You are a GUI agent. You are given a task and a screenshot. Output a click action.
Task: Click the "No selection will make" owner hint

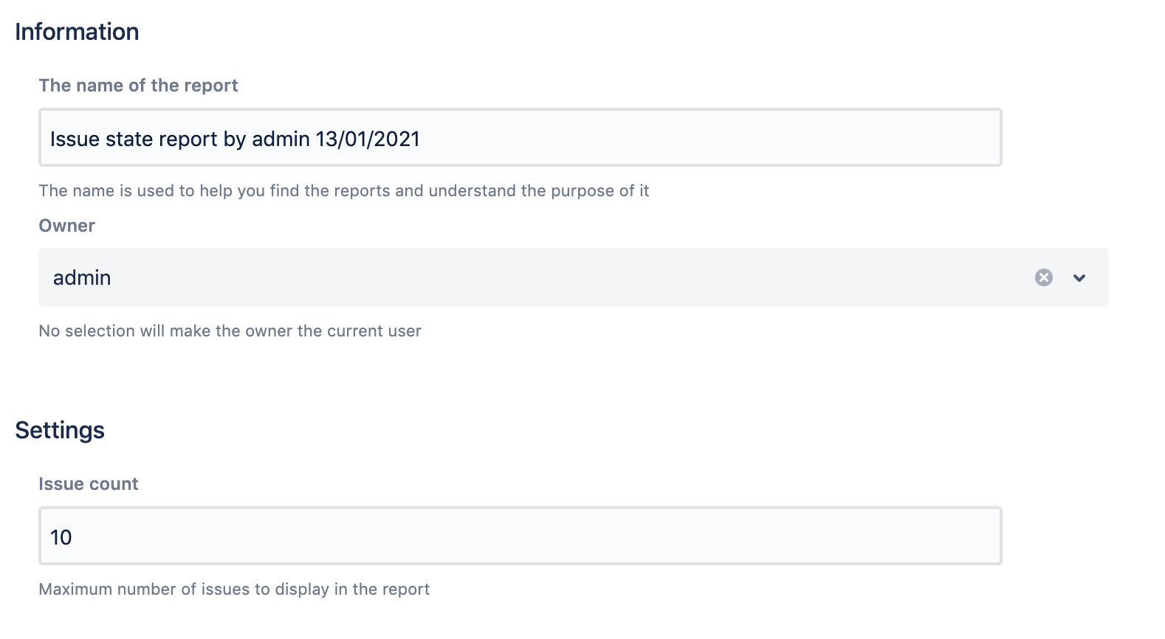pos(230,331)
